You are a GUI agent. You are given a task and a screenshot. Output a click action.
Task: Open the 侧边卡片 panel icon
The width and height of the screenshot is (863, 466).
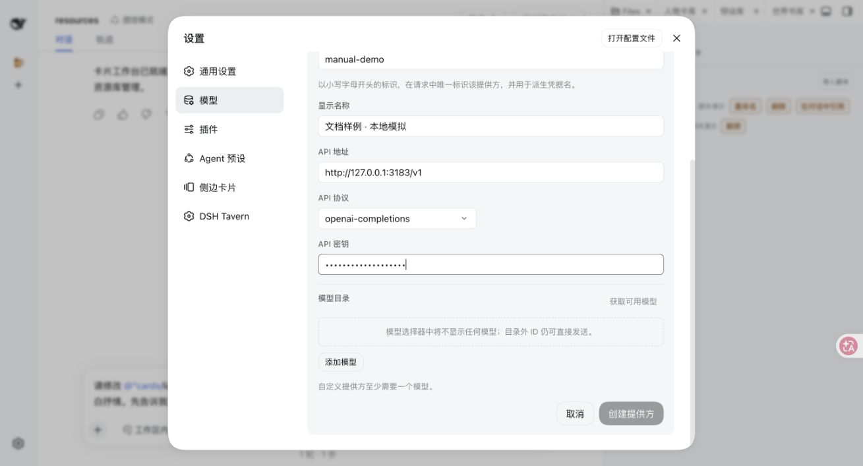tap(189, 187)
